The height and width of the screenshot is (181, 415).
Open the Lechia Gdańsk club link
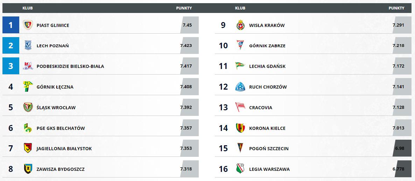coord(267,67)
